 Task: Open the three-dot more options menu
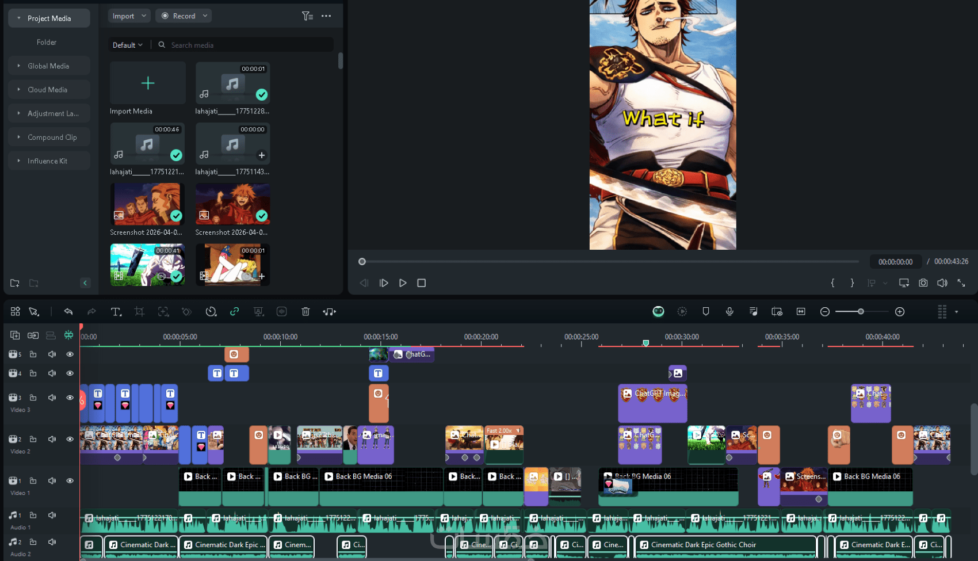tap(326, 16)
